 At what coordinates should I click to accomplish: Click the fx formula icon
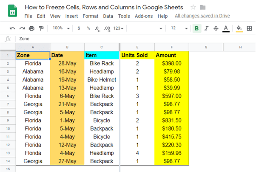[x=8, y=39]
